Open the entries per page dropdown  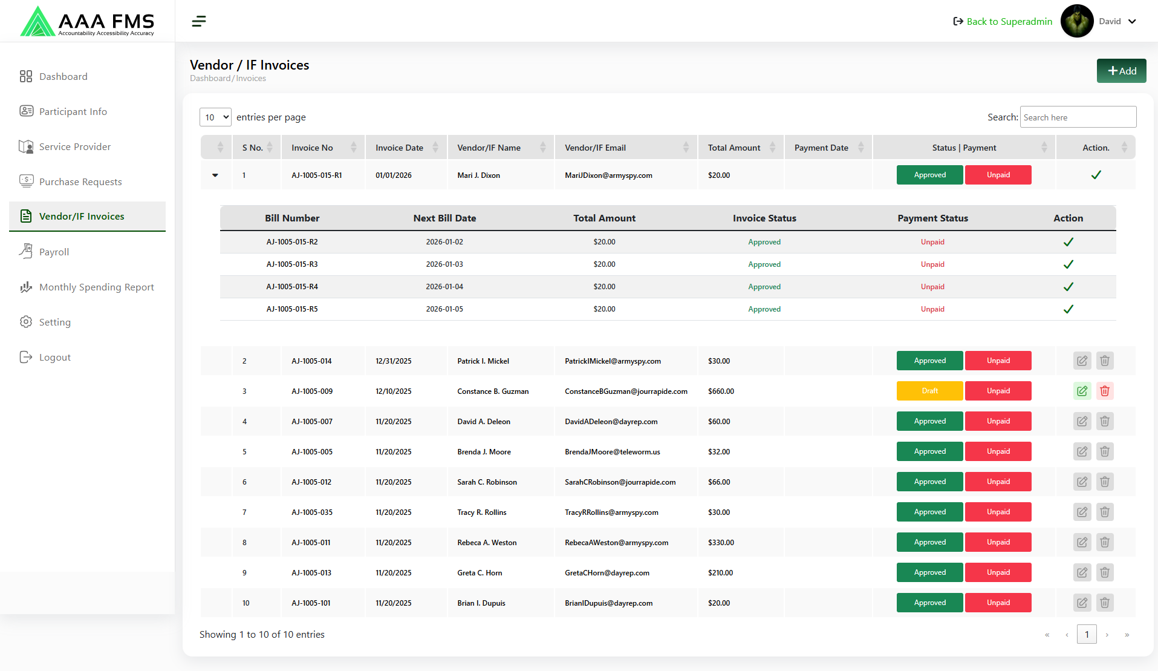(215, 117)
